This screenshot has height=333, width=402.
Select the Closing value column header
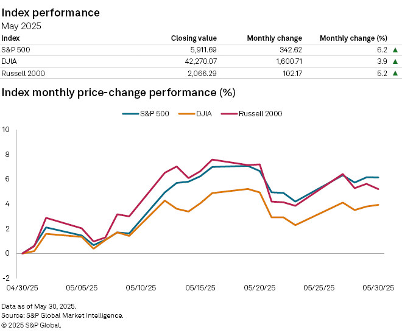pyautogui.click(x=194, y=38)
